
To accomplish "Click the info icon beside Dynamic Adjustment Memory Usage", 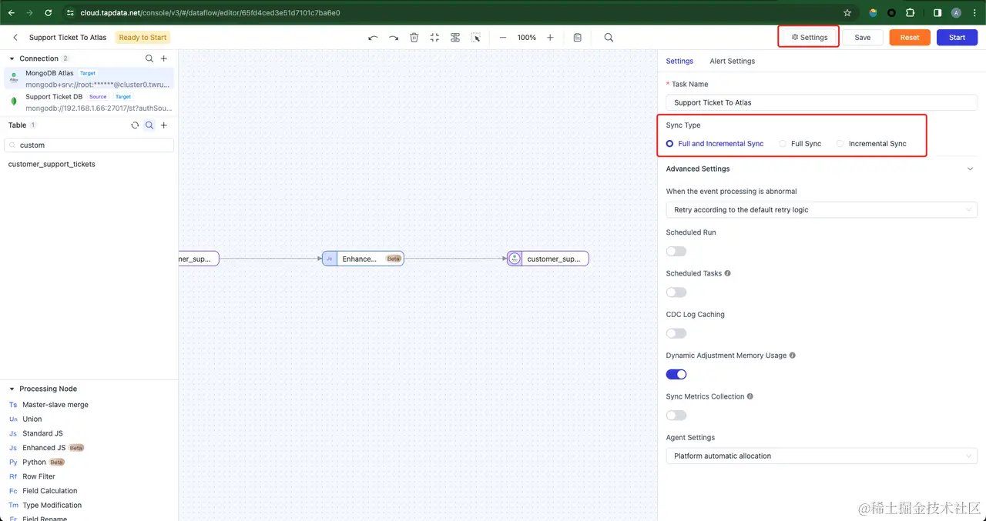I will (793, 356).
